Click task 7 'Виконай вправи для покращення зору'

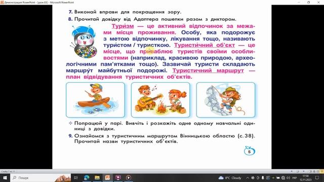point(125,12)
